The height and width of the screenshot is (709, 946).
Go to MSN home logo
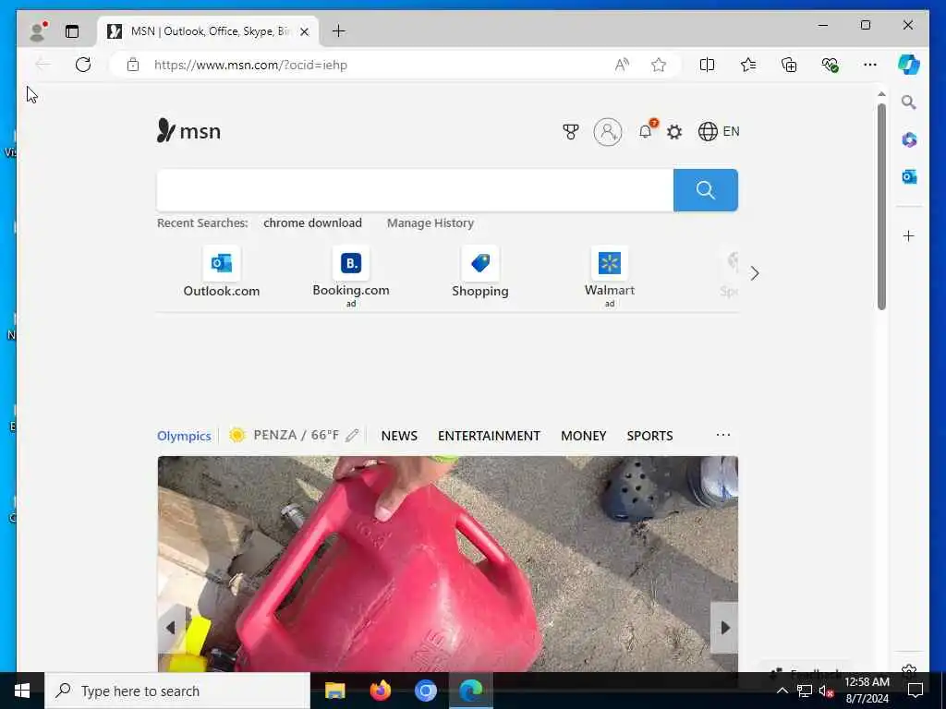coord(188,131)
